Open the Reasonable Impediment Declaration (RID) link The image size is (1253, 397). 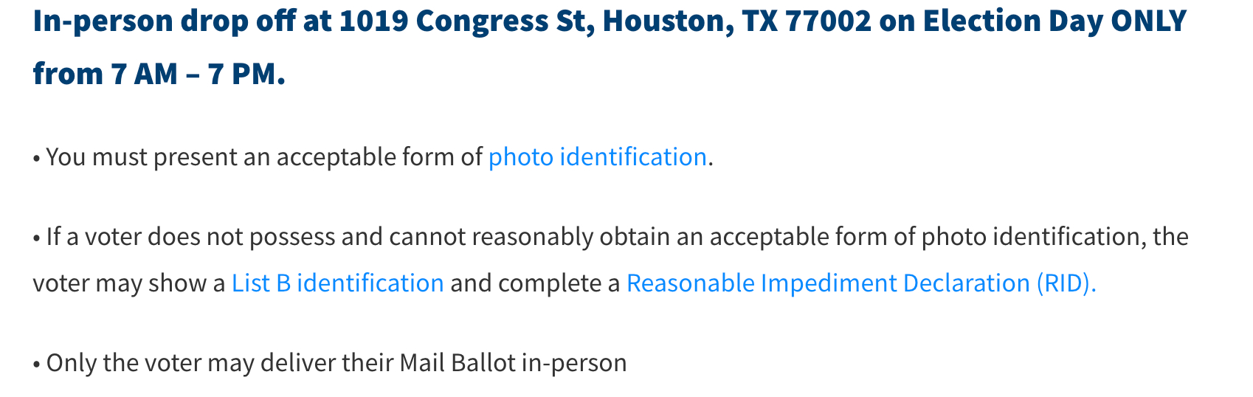click(860, 283)
